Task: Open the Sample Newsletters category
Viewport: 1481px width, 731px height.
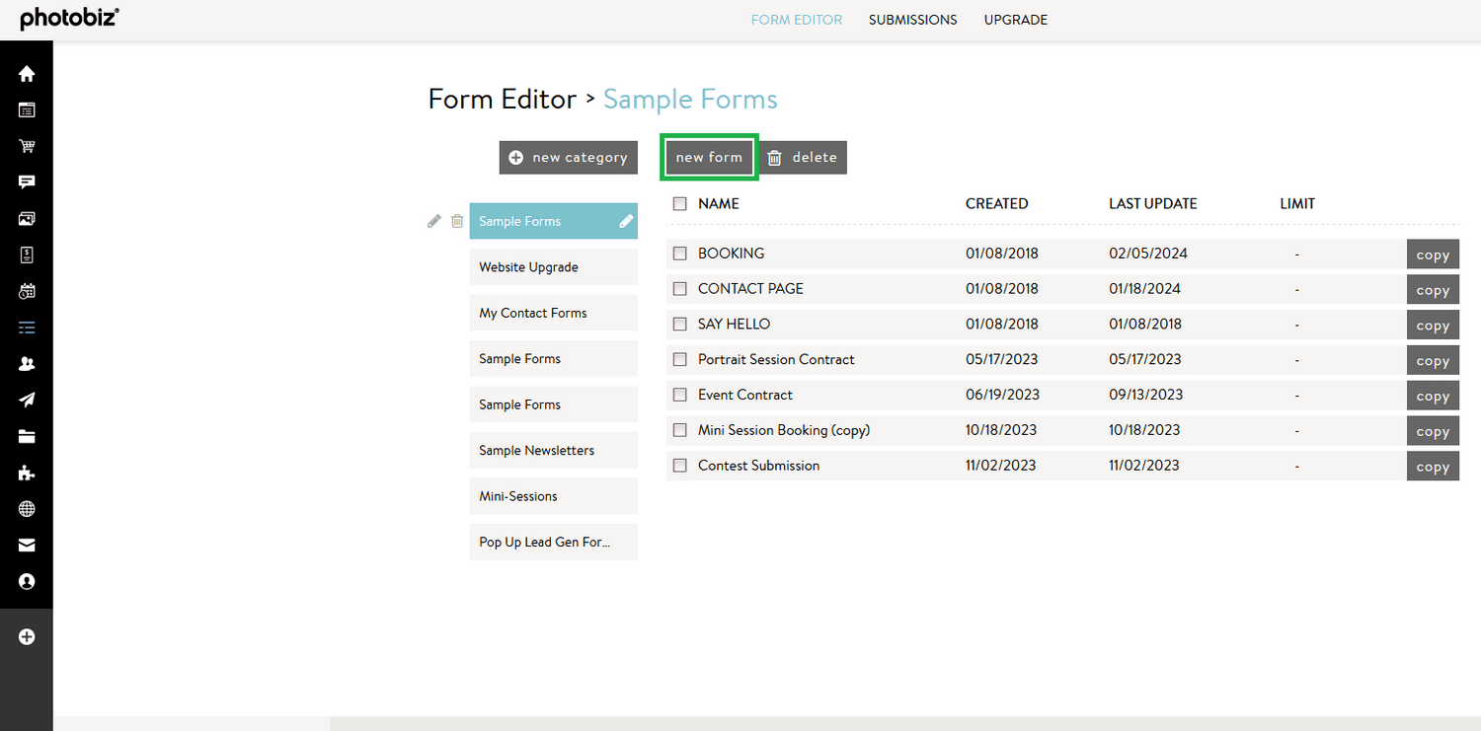Action: (554, 450)
